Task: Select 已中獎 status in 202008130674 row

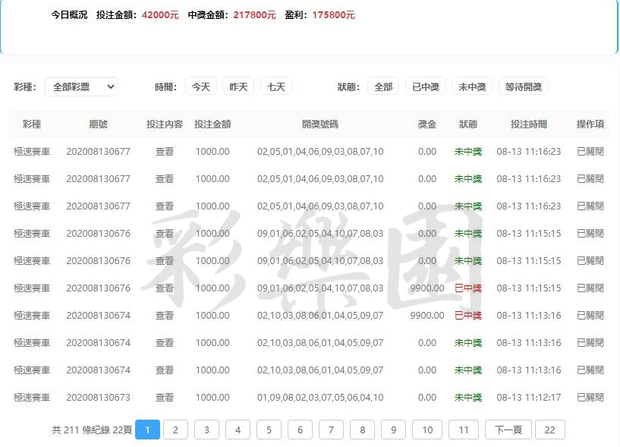Action: 468,315
